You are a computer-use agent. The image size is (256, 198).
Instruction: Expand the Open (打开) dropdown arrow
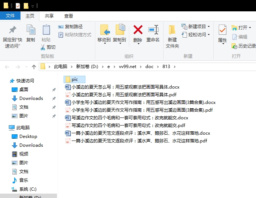click(250, 28)
